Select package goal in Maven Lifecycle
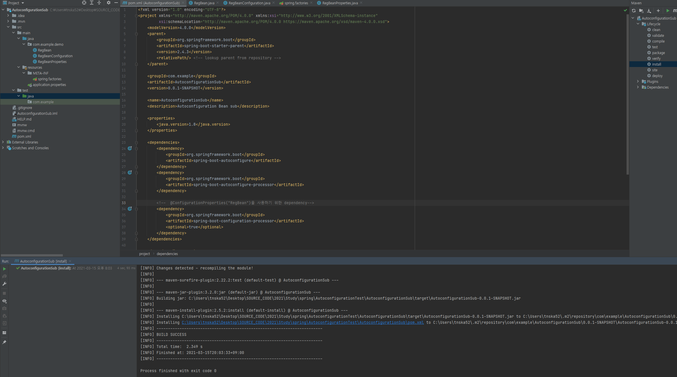Image resolution: width=677 pixels, height=377 pixels. (658, 53)
